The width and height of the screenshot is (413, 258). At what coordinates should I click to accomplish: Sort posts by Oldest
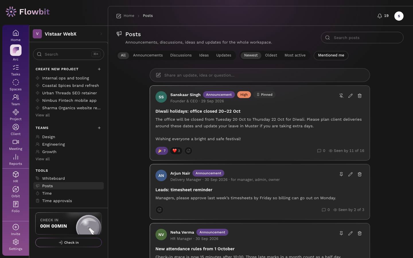coord(271,55)
